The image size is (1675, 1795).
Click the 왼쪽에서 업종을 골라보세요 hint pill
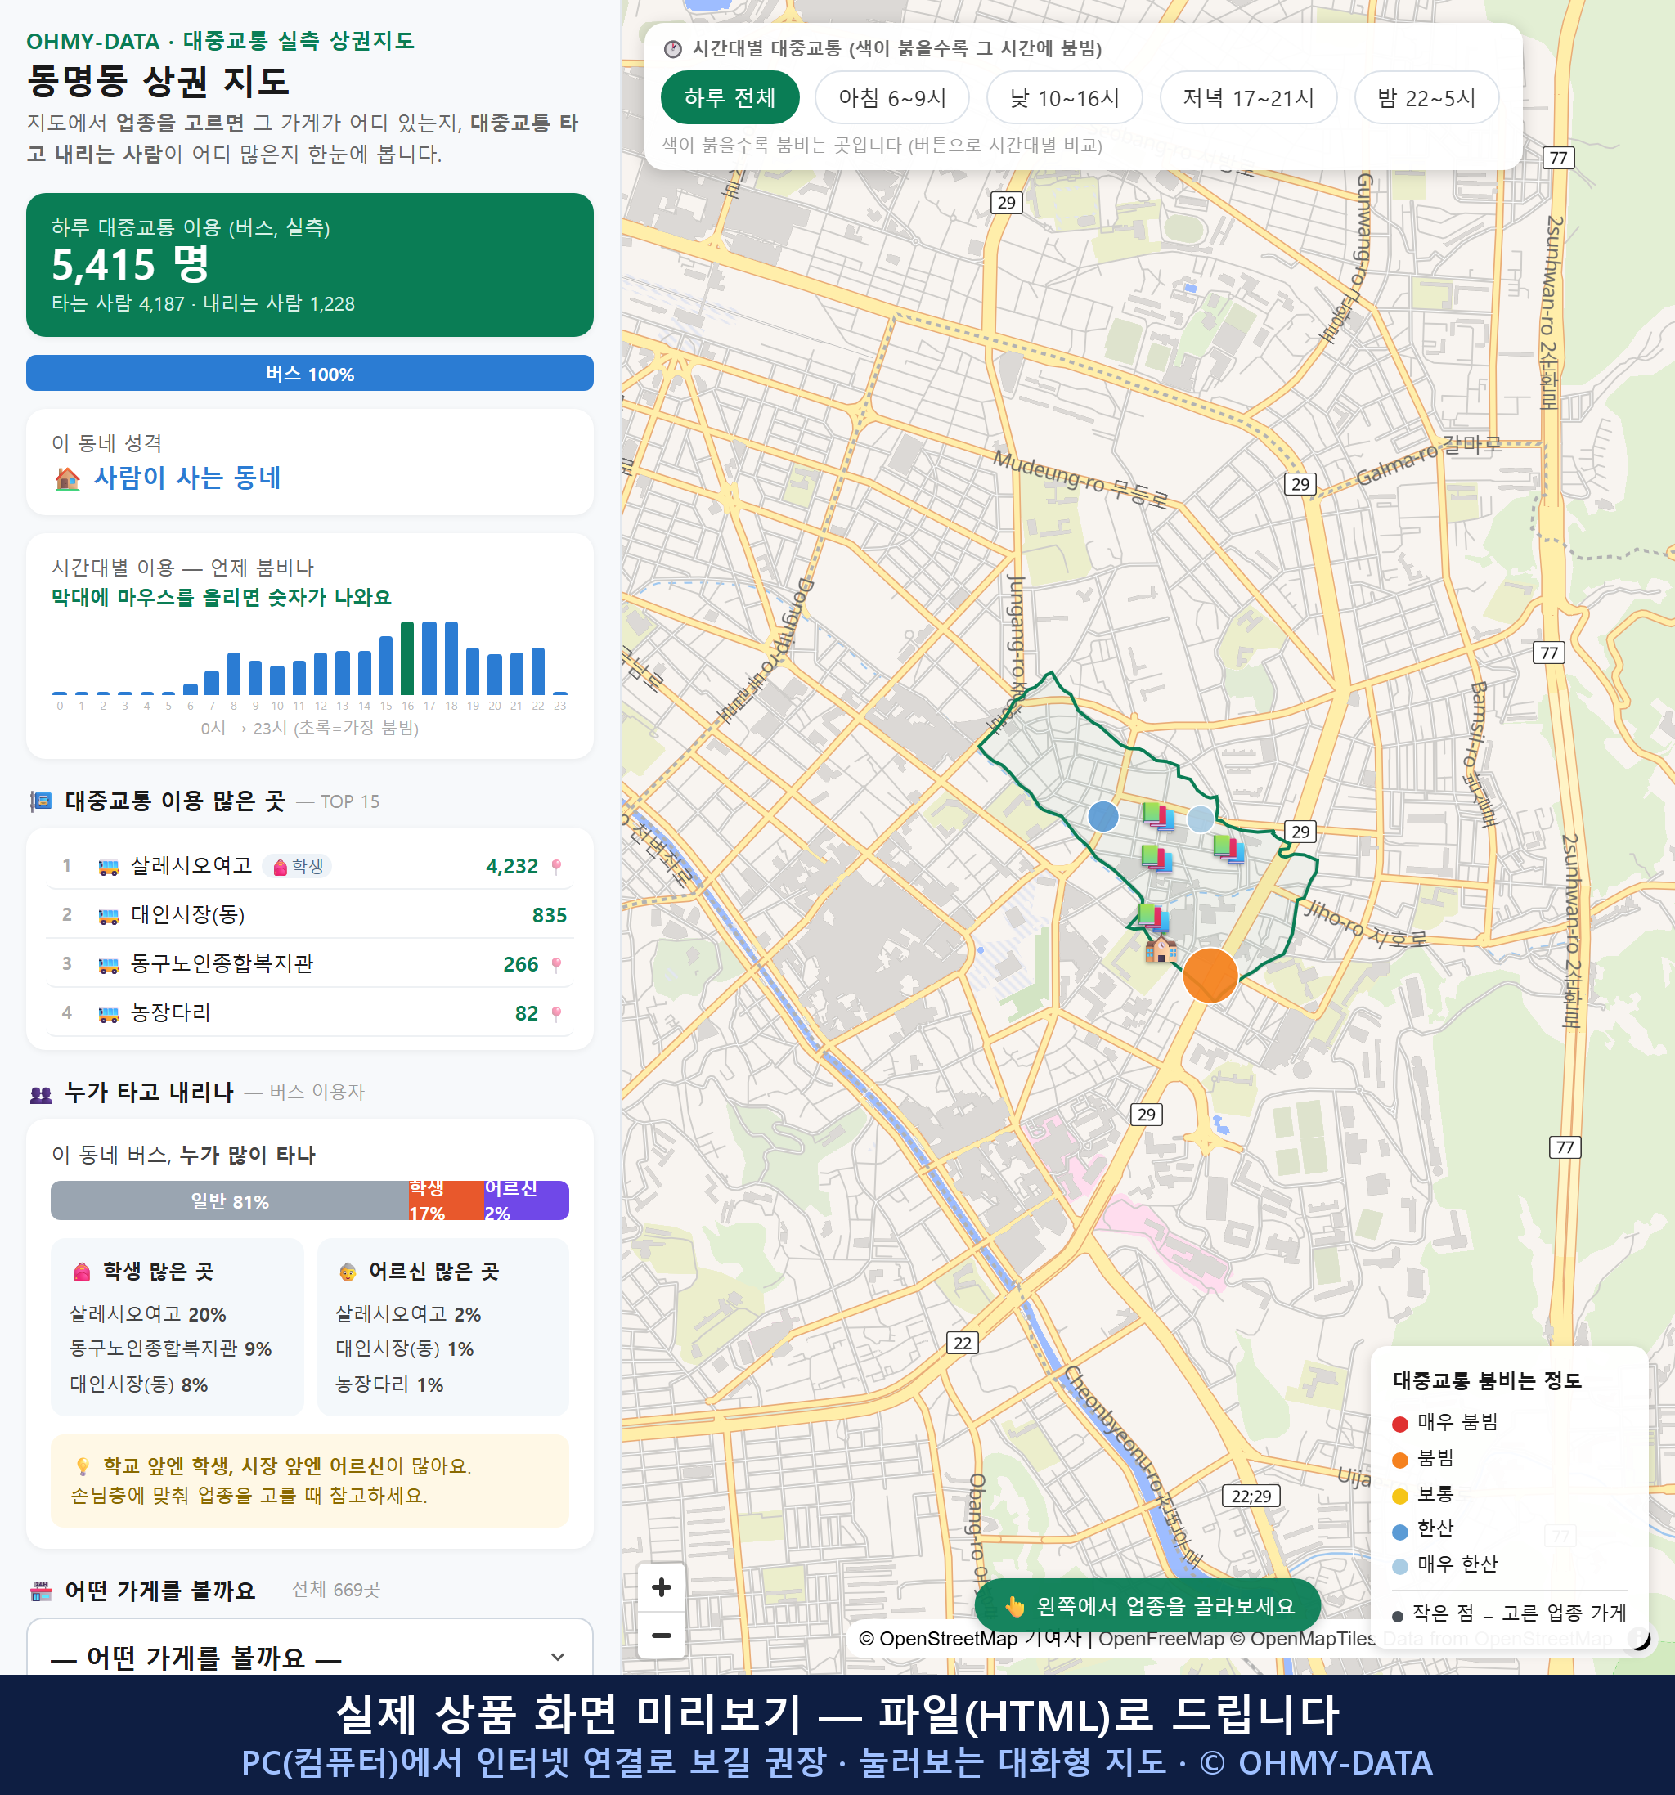[x=1147, y=1605]
